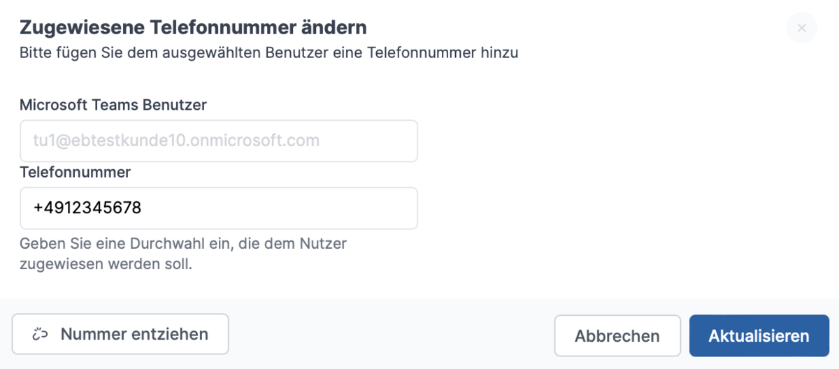Viewport: 839px width, 369px height.
Task: Click the text label Nummer entziehen
Action: [x=134, y=334]
